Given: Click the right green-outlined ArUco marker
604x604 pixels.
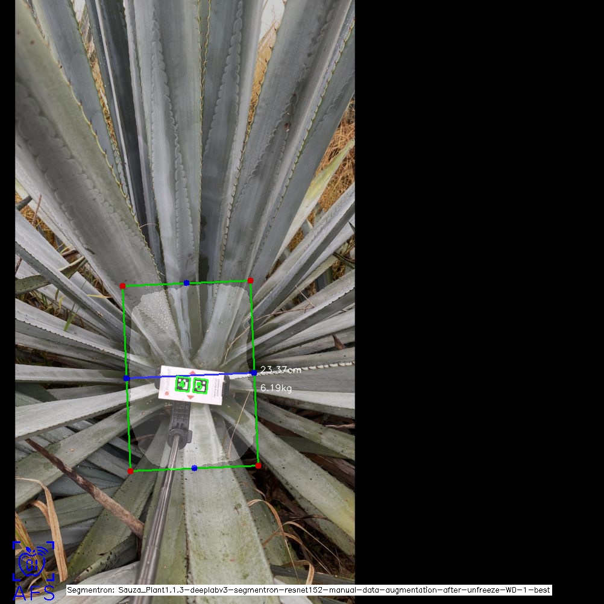Looking at the screenshot, I should 200,386.
